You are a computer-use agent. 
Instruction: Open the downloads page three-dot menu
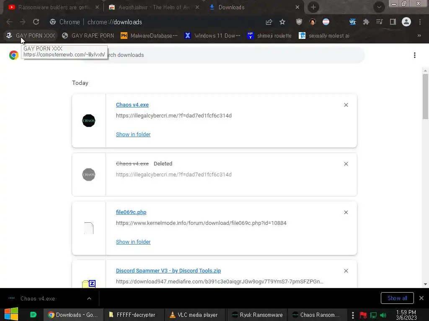coord(415,55)
